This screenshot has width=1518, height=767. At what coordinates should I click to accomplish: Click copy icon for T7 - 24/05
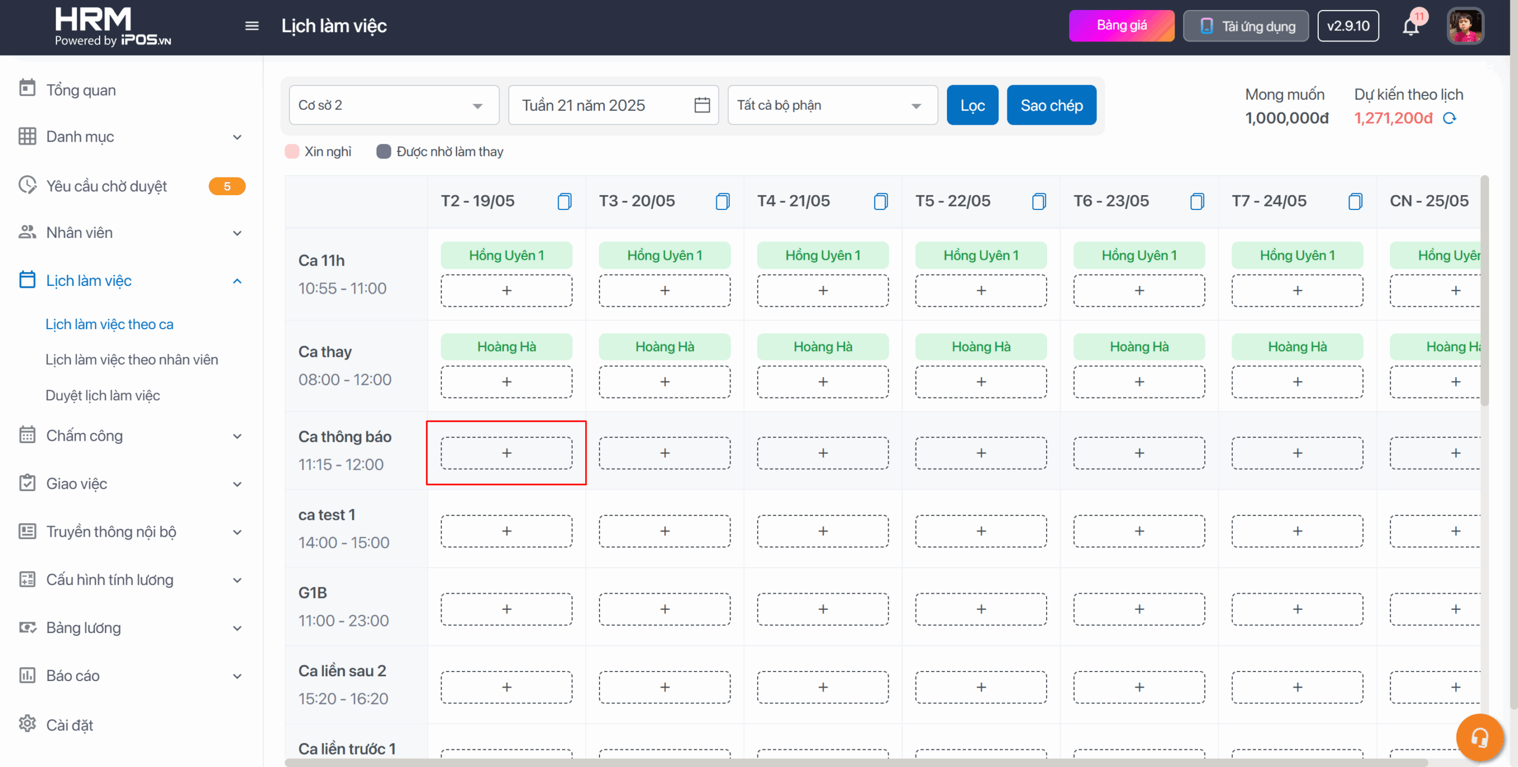[1355, 202]
